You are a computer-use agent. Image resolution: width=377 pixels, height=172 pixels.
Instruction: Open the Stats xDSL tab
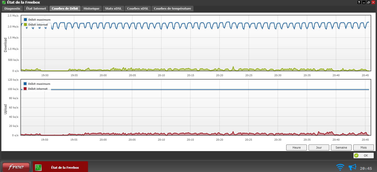pos(113,9)
